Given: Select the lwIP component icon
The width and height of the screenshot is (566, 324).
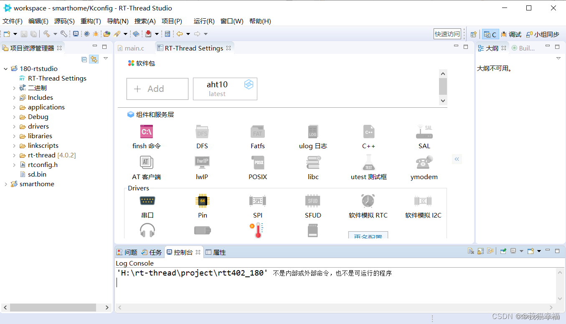Looking at the screenshot, I should [202, 162].
